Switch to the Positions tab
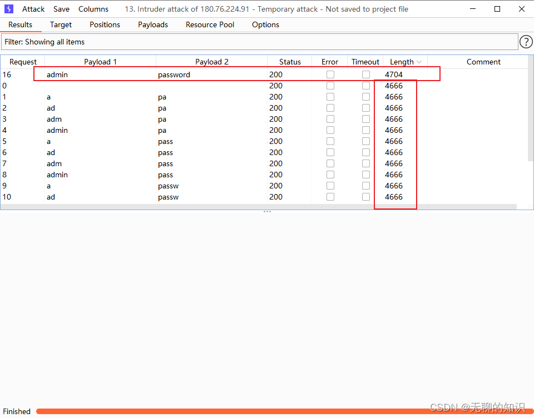This screenshot has width=534, height=418. point(105,25)
